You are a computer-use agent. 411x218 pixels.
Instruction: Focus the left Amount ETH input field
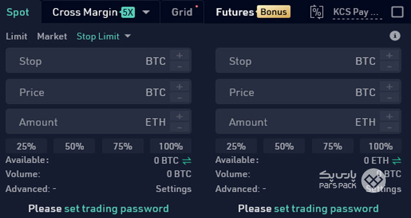[88, 121]
